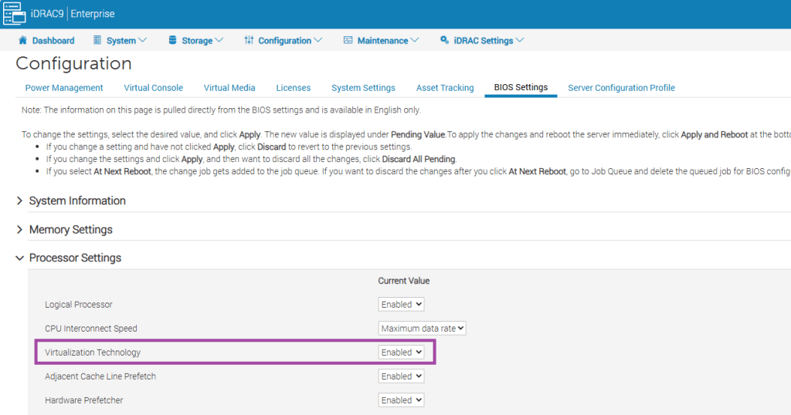791x415 pixels.
Task: Open the Logical Processor dropdown
Action: point(401,305)
